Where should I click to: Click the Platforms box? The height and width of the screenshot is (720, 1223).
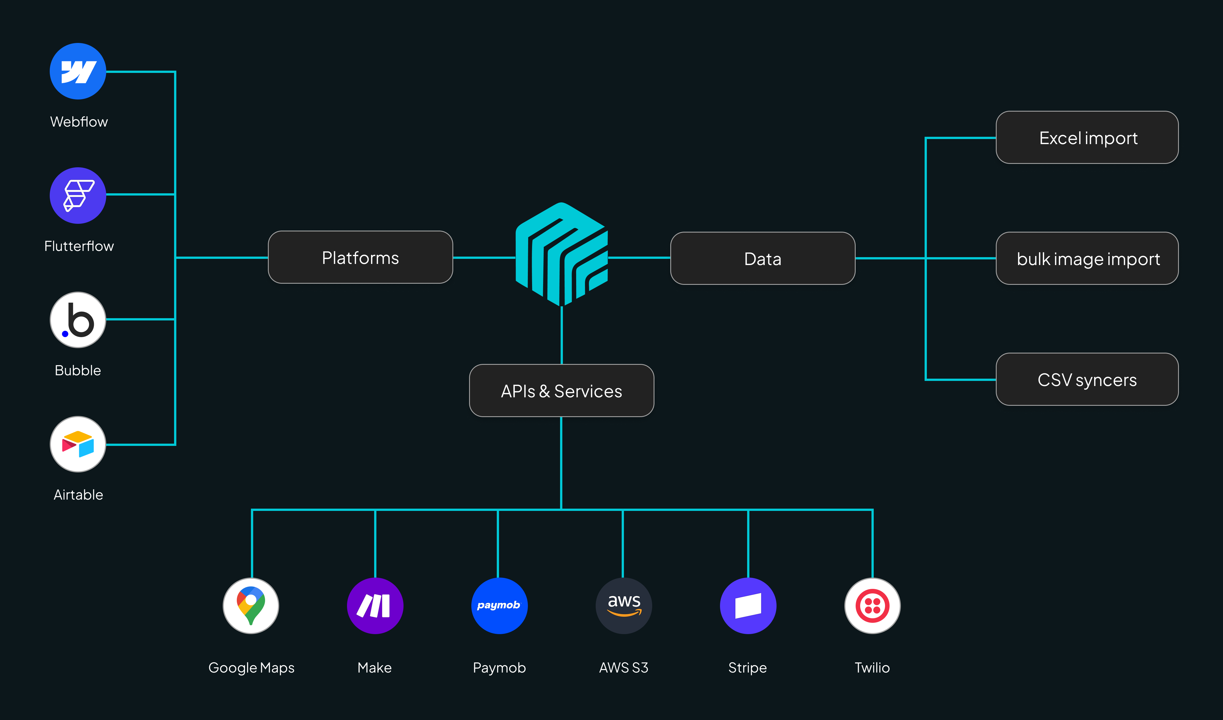(360, 257)
